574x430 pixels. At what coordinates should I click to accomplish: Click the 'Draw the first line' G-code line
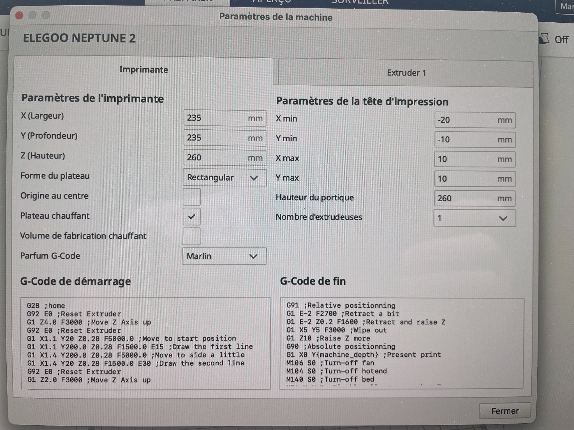coord(140,347)
